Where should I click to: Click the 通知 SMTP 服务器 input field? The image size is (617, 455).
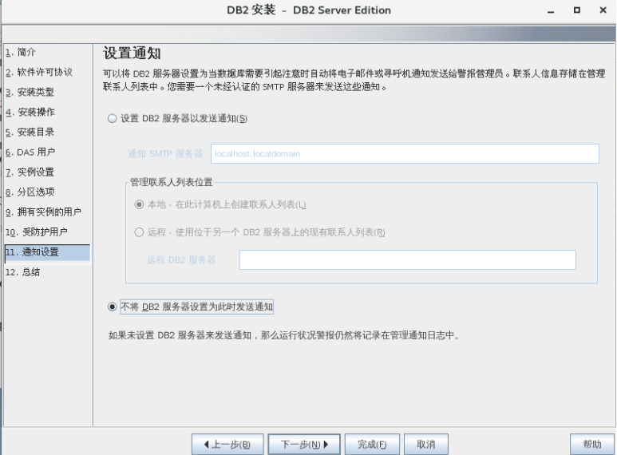405,153
